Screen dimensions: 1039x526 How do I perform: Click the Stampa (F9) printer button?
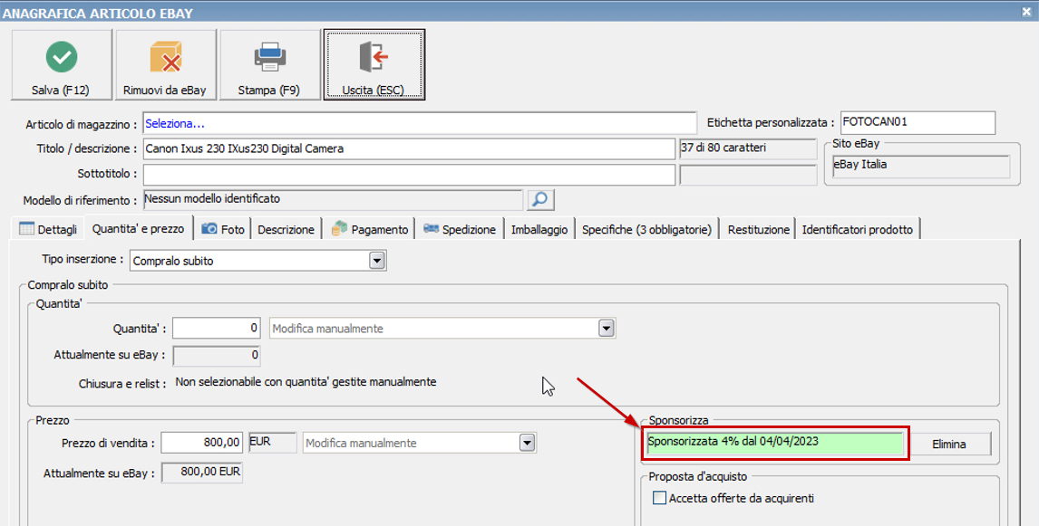point(269,65)
